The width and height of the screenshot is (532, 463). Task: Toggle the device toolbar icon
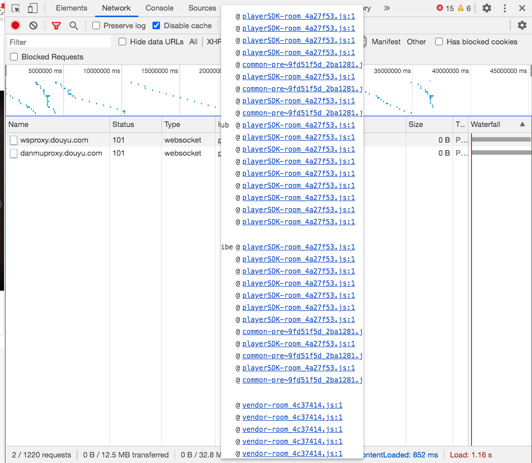tap(32, 9)
